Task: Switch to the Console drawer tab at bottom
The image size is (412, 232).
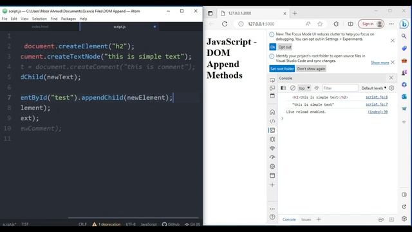Action: (x=289, y=219)
